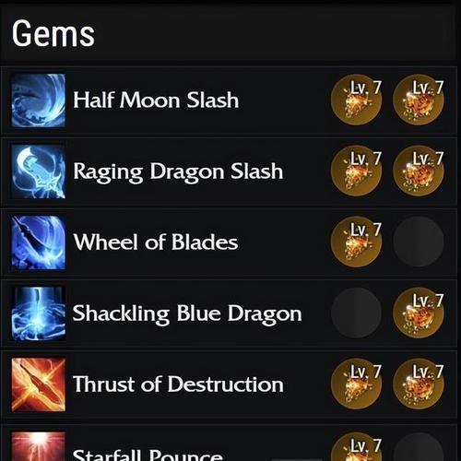
Task: Click the Thrust of Destruction skill name
Action: (x=178, y=384)
